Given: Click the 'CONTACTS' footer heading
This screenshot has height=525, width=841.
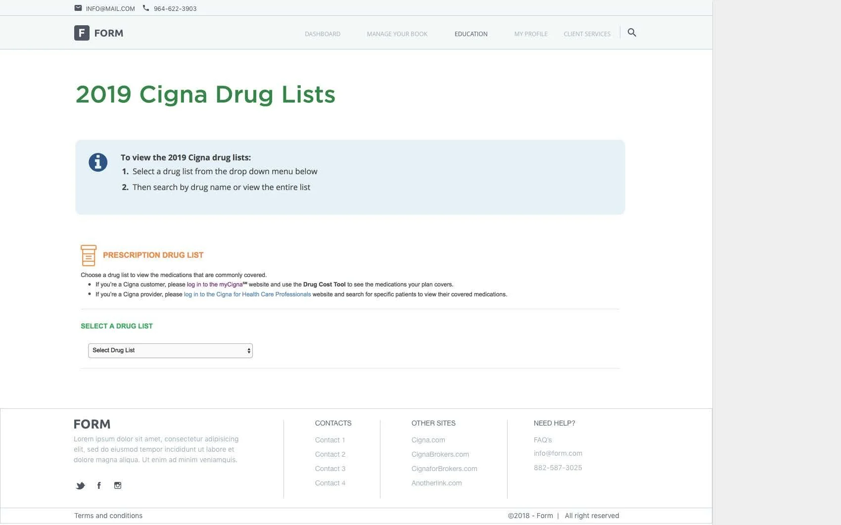Looking at the screenshot, I should click(x=333, y=423).
